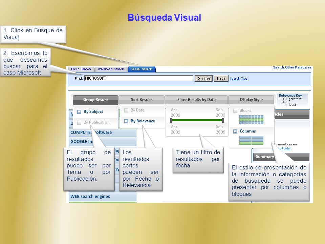Check the By Publication option

pos(79,122)
